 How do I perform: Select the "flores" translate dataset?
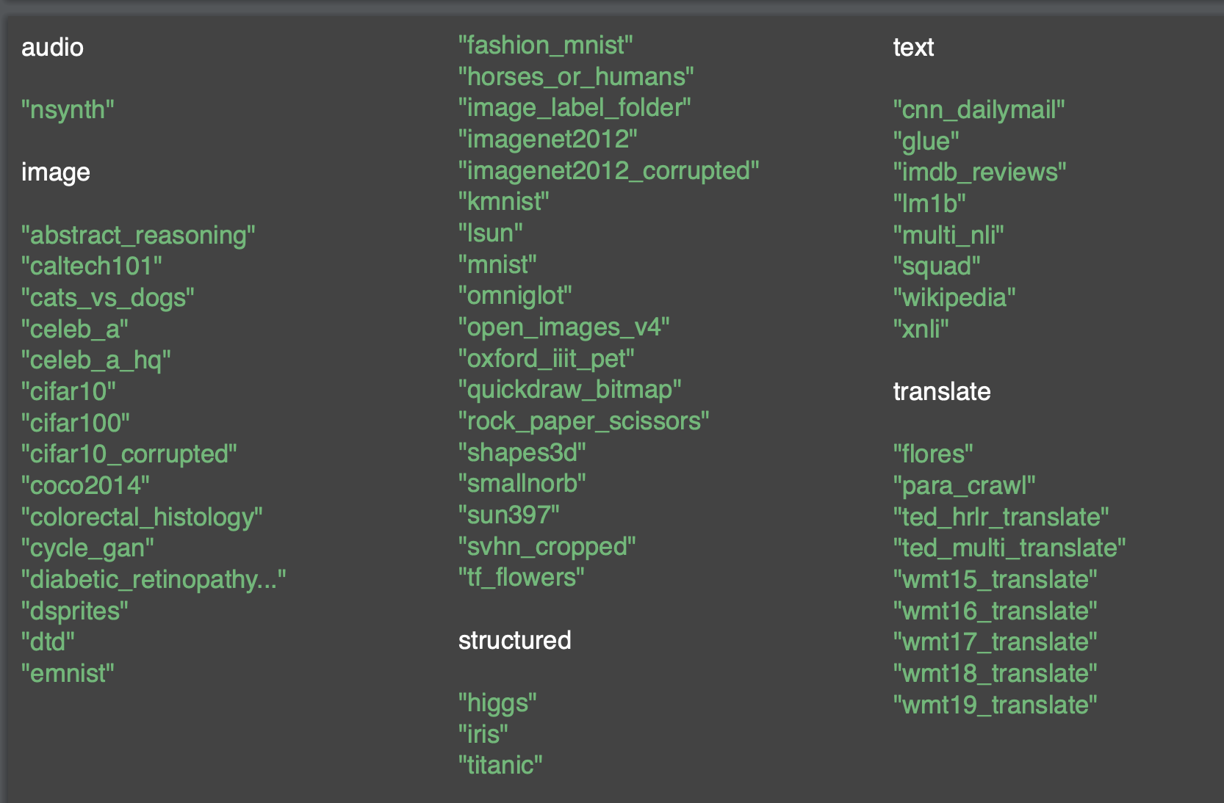(x=933, y=454)
